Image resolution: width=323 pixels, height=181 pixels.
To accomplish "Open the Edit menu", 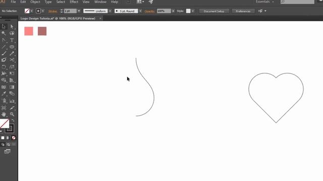I will tap(23, 2).
